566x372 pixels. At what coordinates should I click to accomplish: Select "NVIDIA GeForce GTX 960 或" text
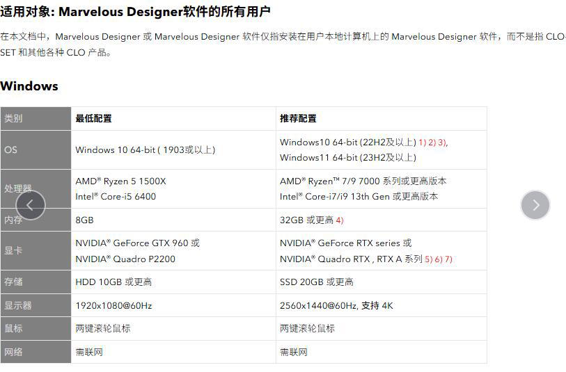click(x=138, y=243)
